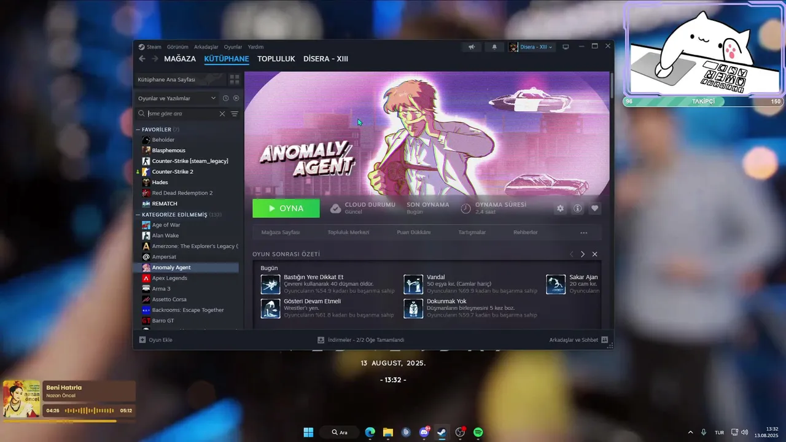Go forward with the navigation arrow
This screenshot has height=442, width=786.
tap(155, 59)
